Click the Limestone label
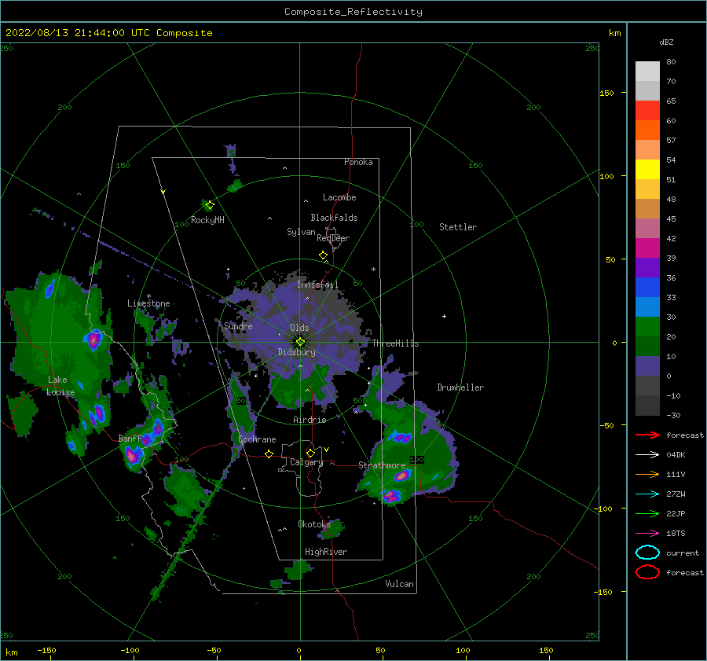The image size is (707, 661). [148, 303]
